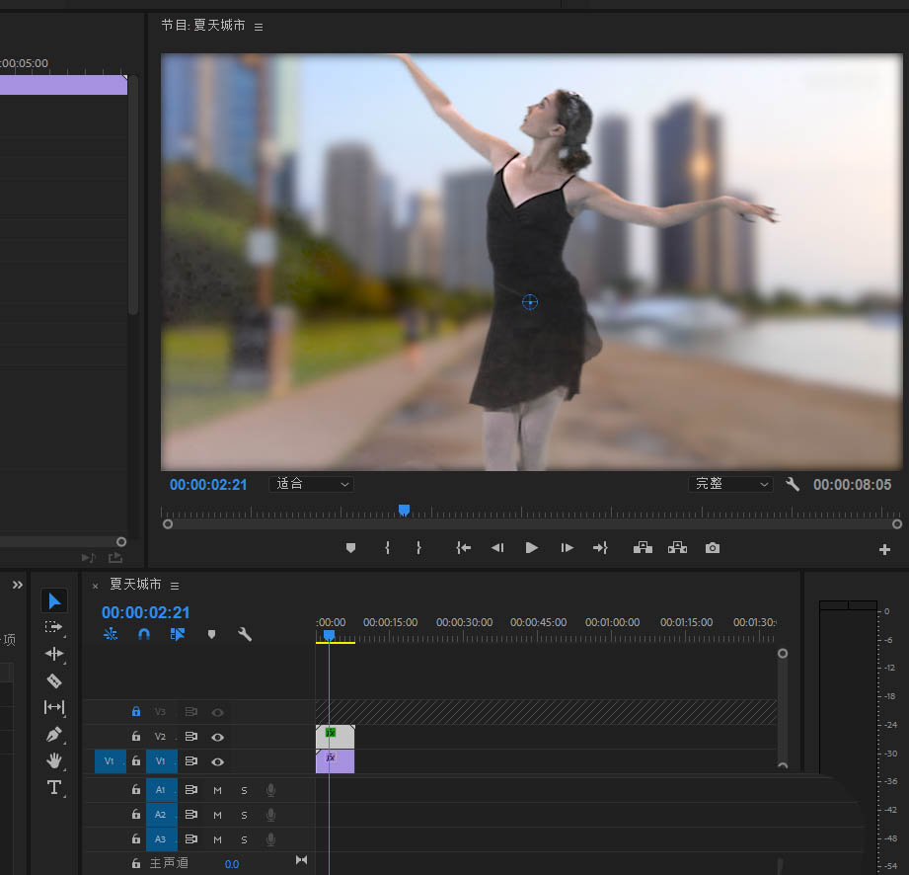909x875 pixels.
Task: Open the 适合 zoom level dropdown
Action: tap(311, 484)
